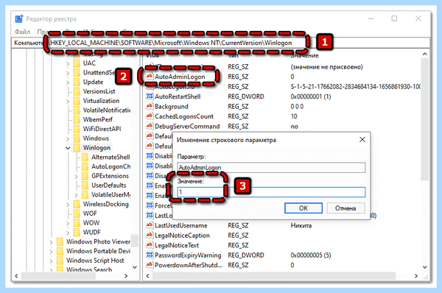Expand the Virtualization key
442x293 pixels.
click(68, 101)
